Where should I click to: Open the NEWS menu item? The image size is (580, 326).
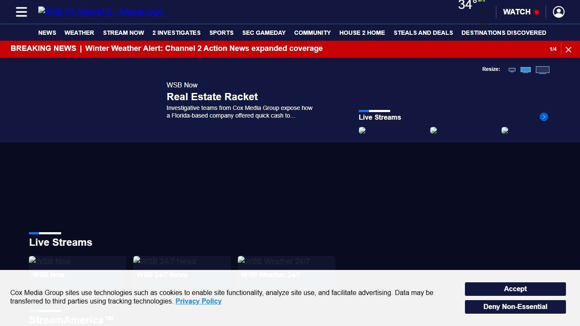[x=47, y=33]
